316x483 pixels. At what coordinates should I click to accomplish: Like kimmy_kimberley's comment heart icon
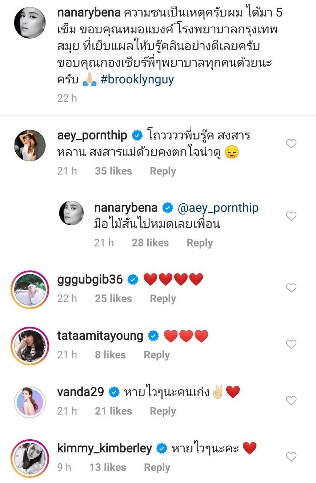tap(291, 457)
